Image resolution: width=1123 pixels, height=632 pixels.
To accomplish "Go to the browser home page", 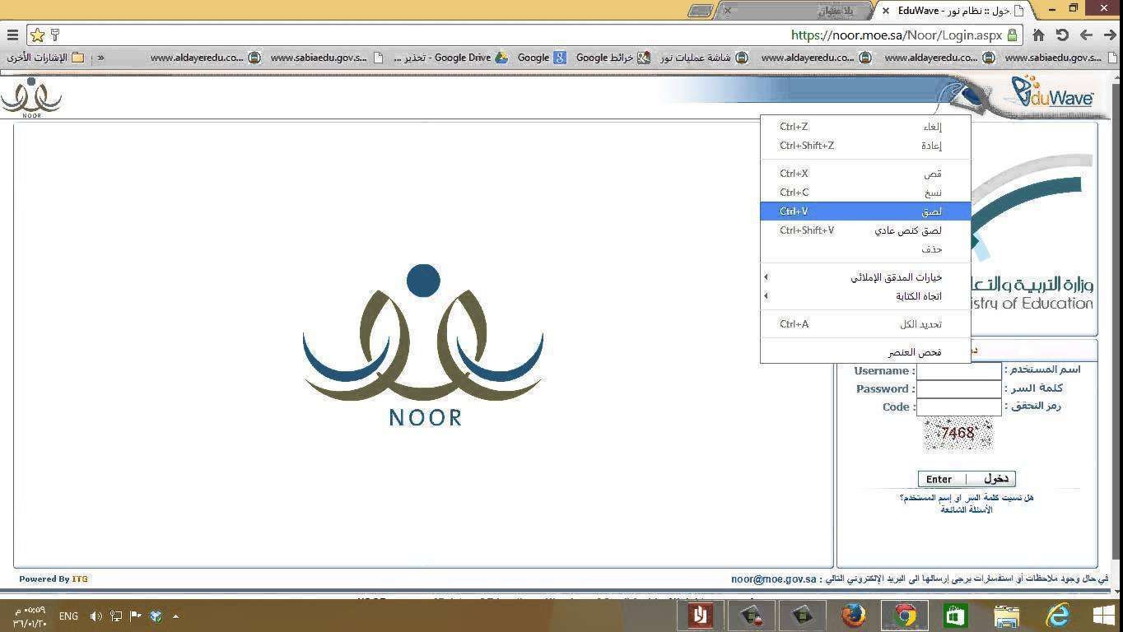I will point(1038,35).
